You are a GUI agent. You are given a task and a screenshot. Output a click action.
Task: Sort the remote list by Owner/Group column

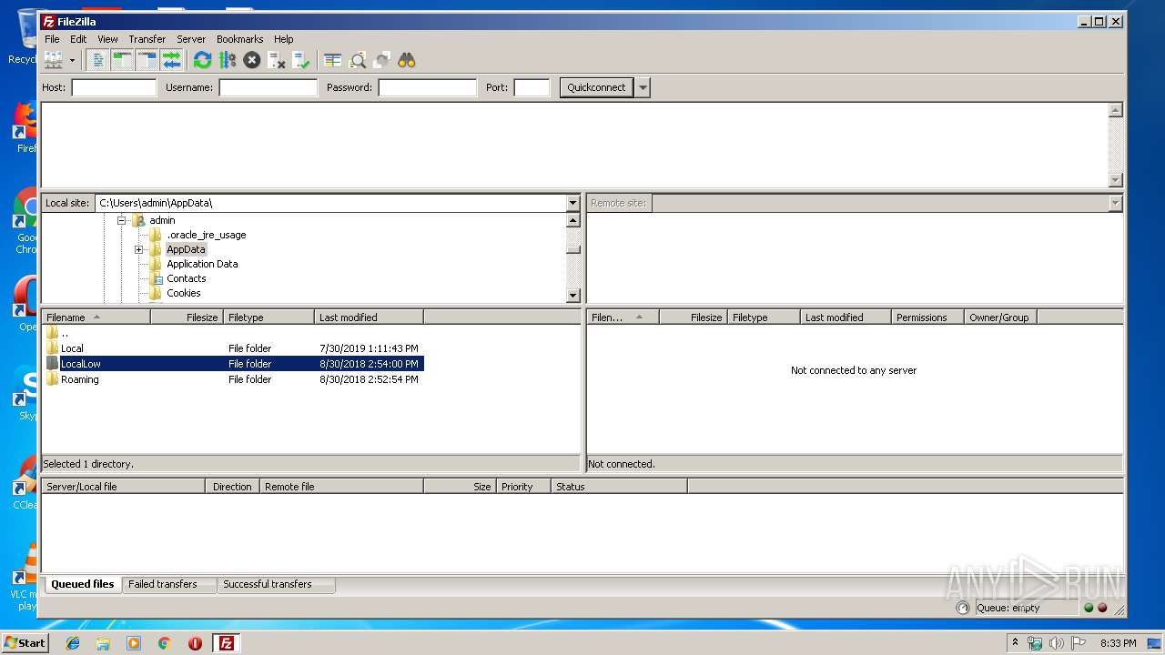click(1000, 317)
